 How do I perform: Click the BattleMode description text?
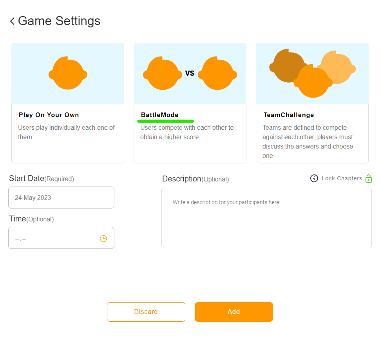click(187, 132)
